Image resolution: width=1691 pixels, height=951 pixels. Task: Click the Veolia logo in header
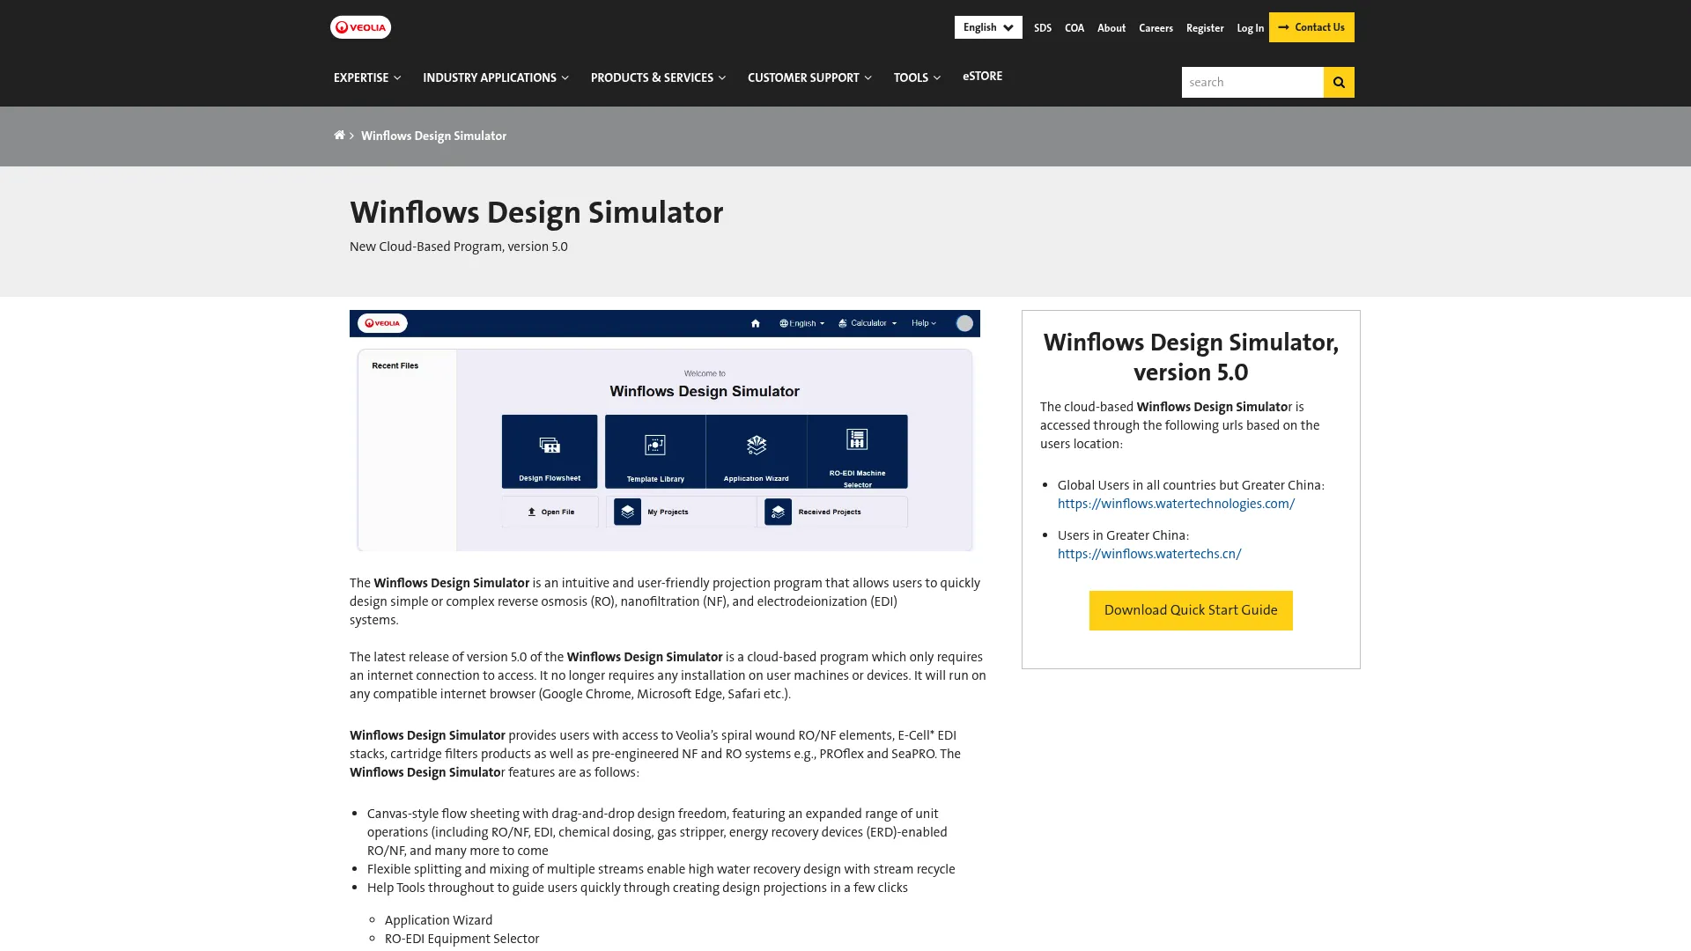[360, 27]
